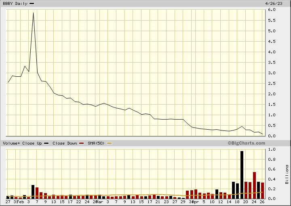Click the '6.0' price axis label
Image resolution: width=291 pixels, height=206 pixels.
point(272,9)
